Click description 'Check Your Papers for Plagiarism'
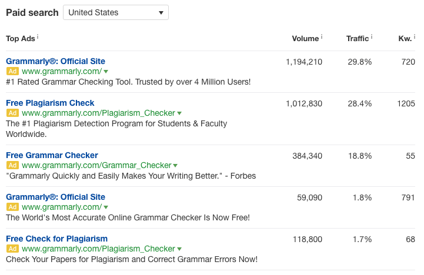This screenshot has height=275, width=424. tap(132, 259)
